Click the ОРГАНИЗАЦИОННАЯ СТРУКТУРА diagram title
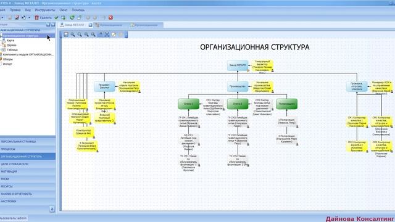The image size is (395, 222). click(x=254, y=47)
